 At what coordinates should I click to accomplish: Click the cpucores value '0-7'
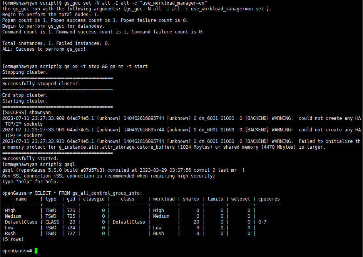pyautogui.click(x=262, y=222)
